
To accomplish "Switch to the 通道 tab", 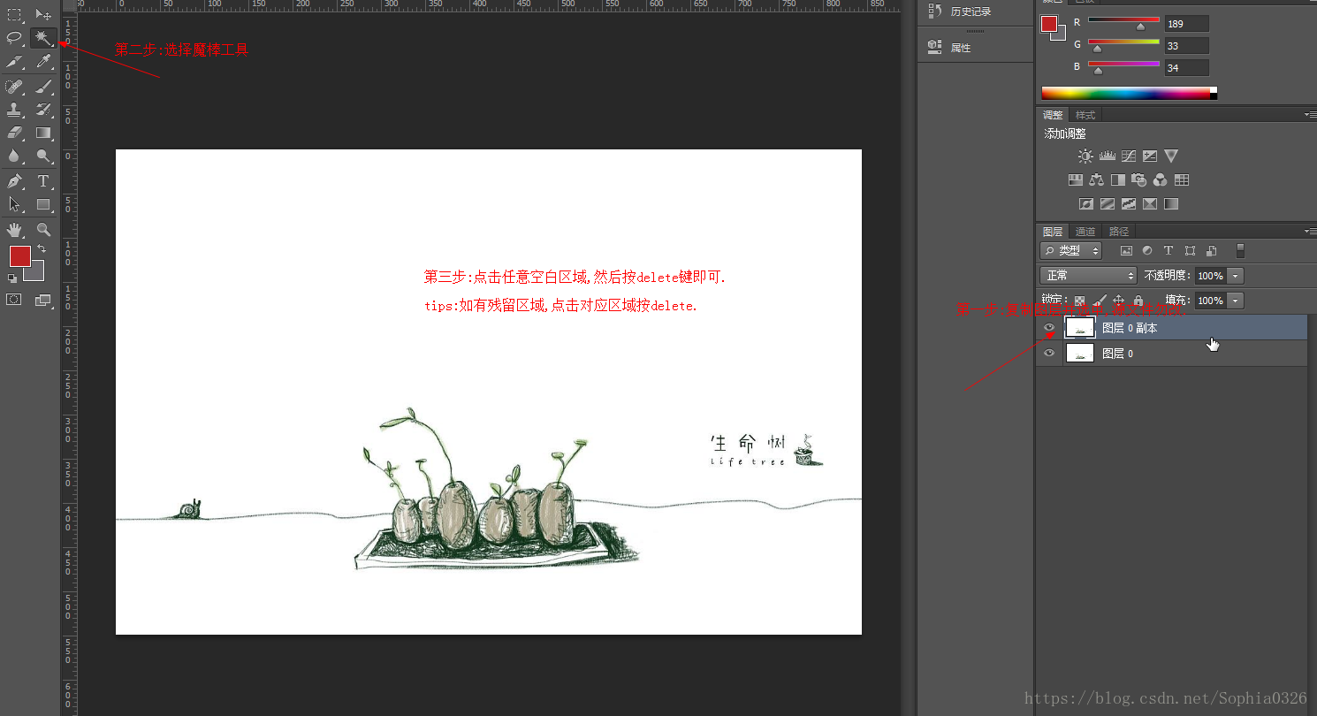I will coord(1085,232).
